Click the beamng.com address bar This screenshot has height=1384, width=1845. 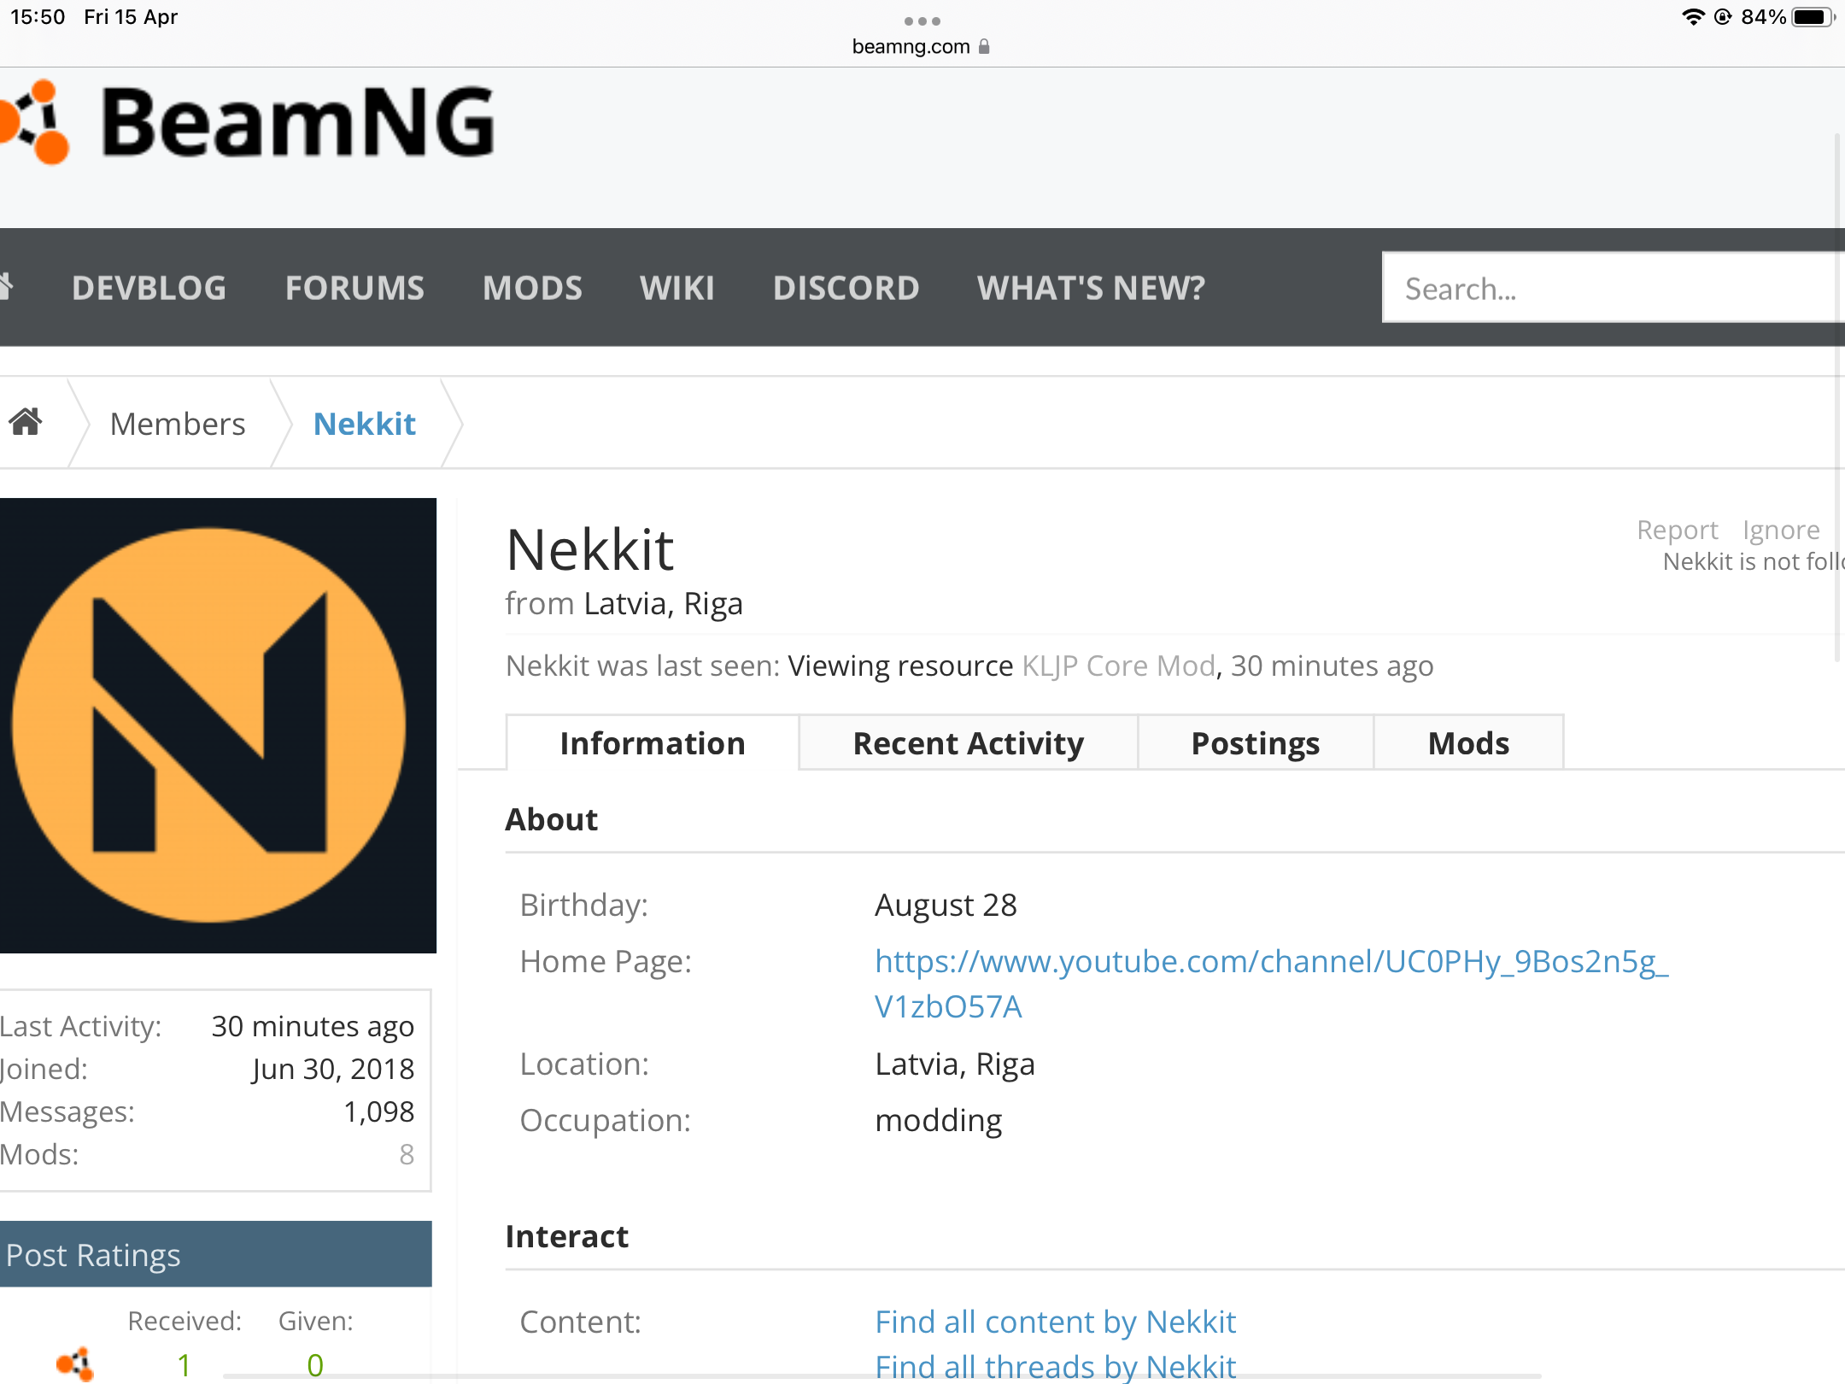[922, 46]
